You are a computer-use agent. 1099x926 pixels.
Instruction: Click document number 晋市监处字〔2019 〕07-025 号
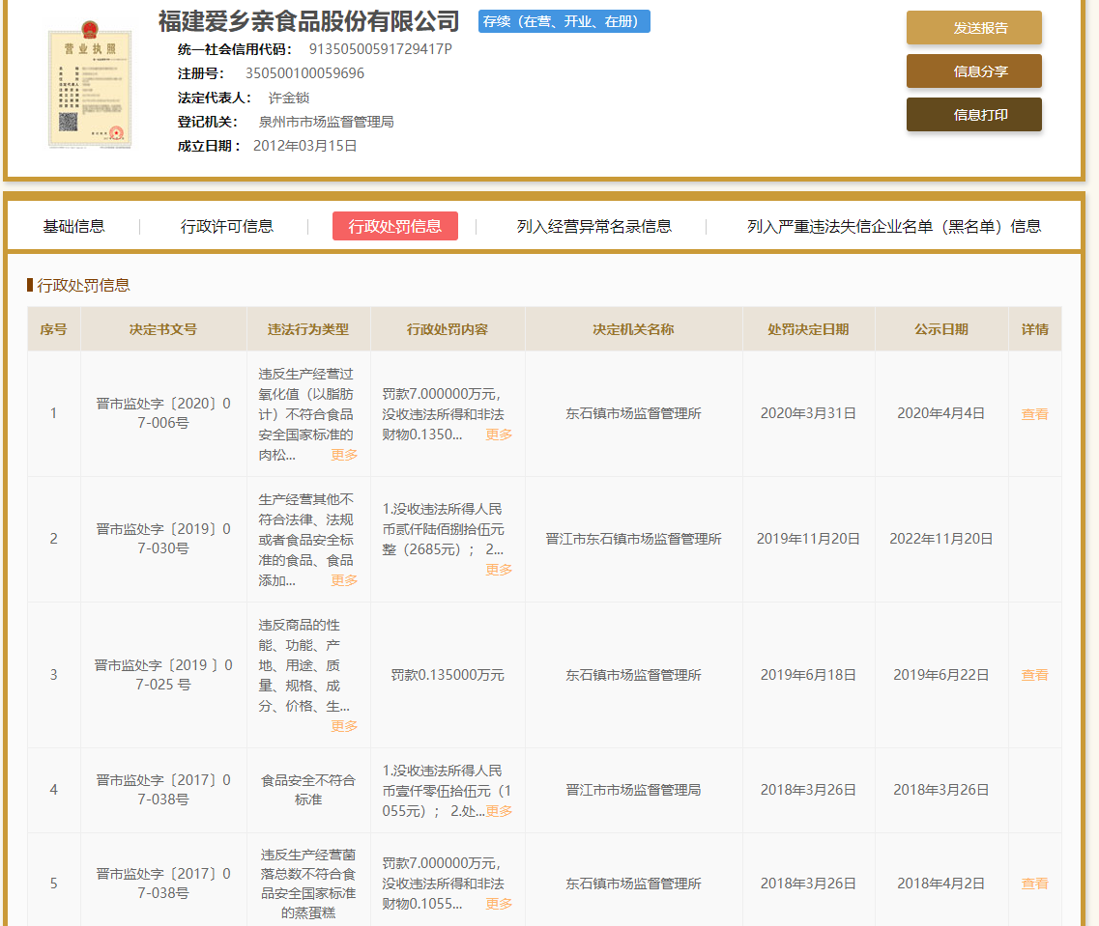(x=163, y=675)
